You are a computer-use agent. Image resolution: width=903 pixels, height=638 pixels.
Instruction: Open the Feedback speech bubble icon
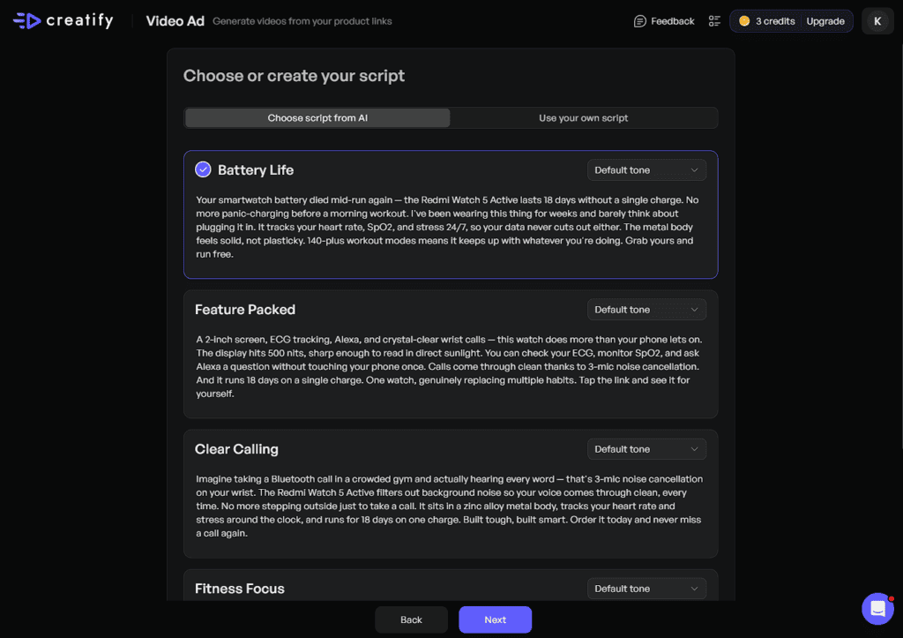click(639, 21)
